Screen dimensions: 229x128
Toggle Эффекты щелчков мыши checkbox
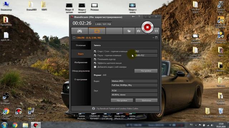click(x=95, y=63)
